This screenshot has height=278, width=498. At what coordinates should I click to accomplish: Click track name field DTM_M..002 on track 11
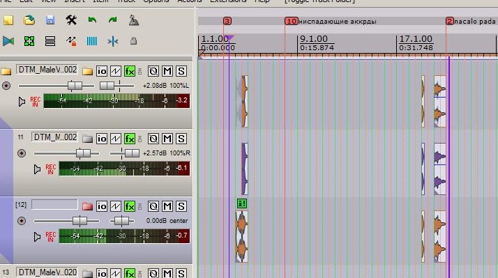(54, 137)
